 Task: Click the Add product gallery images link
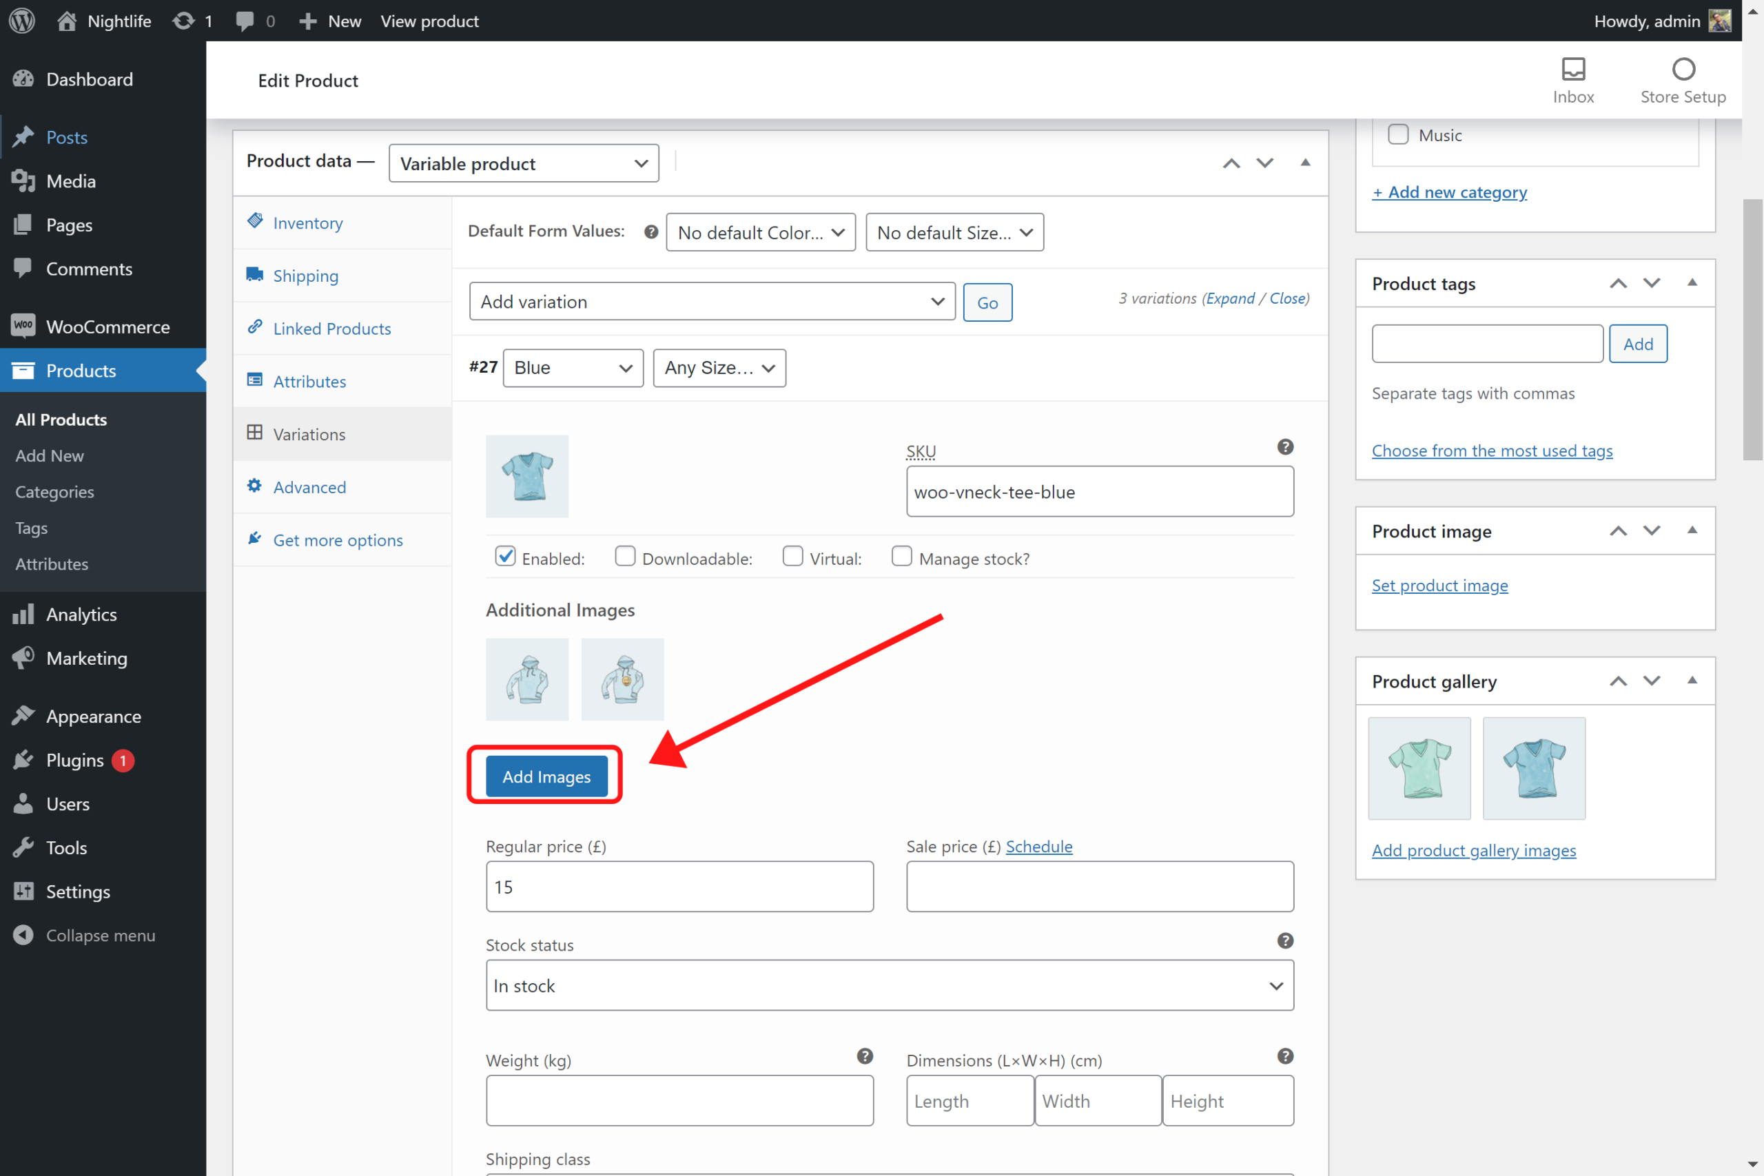tap(1473, 849)
